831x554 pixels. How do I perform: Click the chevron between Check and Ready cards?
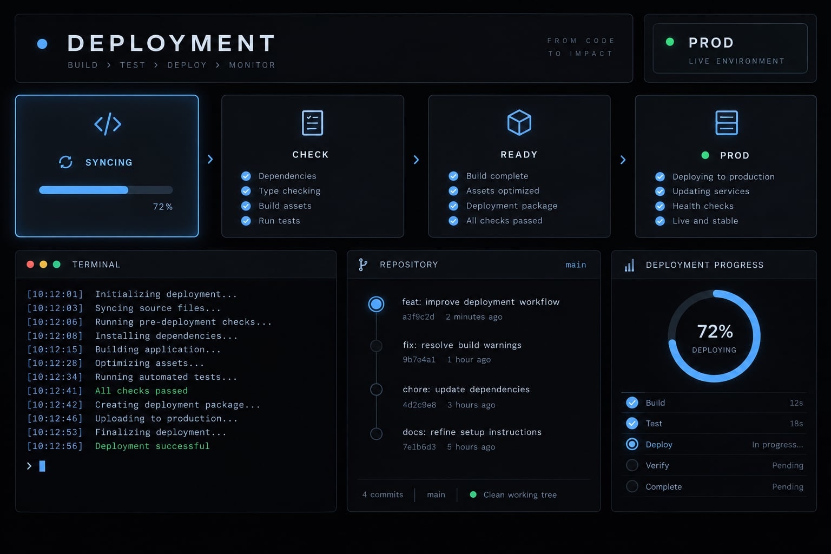tap(416, 160)
